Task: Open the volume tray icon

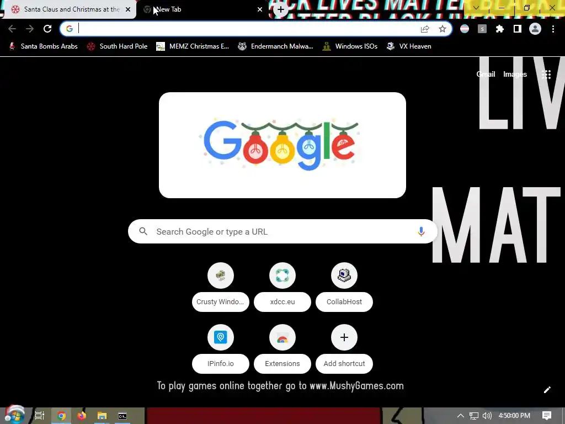Action: click(x=487, y=416)
